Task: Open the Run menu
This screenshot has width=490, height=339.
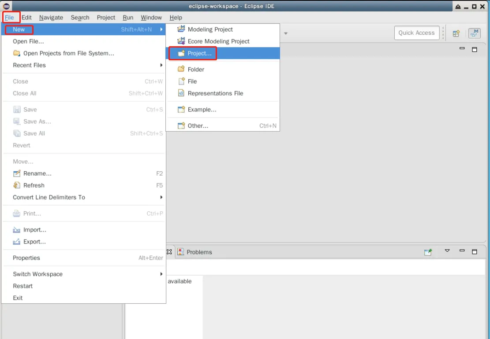Action: tap(128, 18)
